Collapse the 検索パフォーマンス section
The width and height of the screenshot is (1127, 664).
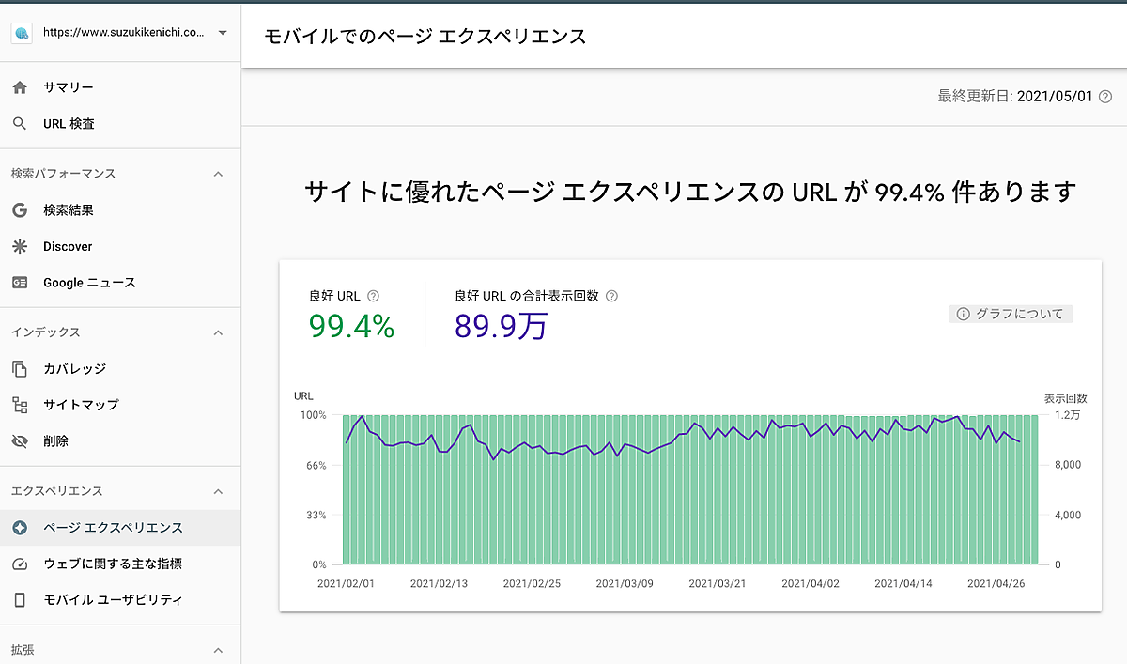(218, 174)
